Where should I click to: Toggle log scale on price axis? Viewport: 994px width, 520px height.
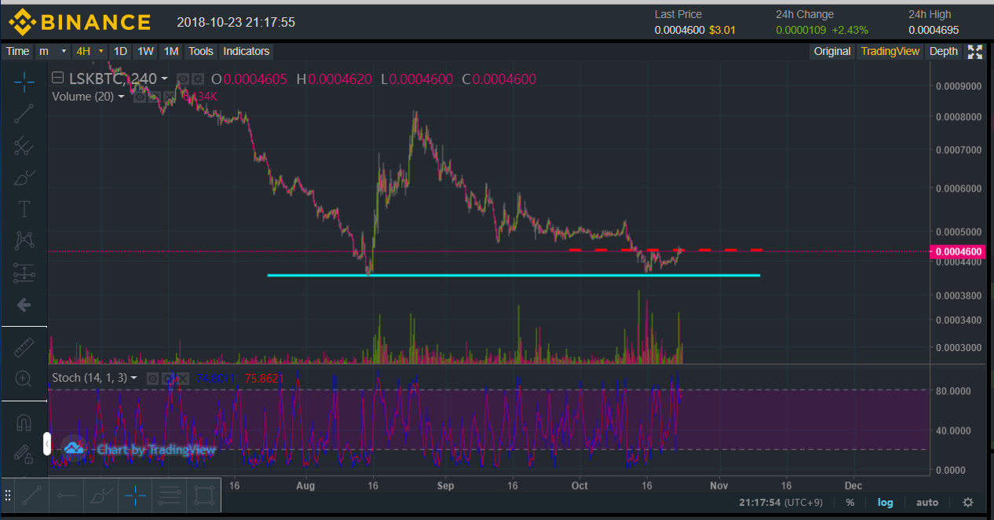[x=885, y=502]
